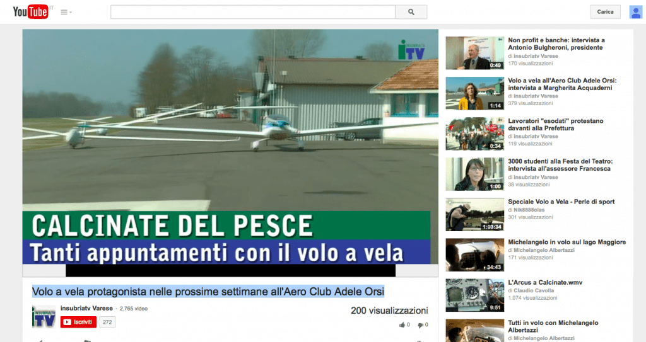Image resolution: width=646 pixels, height=342 pixels.
Task: Subscribe using the red Iscriviti button
Action: point(78,322)
